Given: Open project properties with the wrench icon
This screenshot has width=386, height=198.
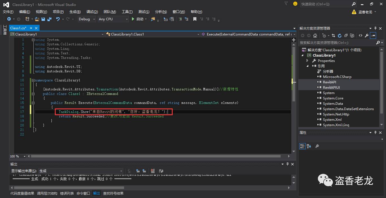Looking at the screenshot, I should (x=367, y=35).
